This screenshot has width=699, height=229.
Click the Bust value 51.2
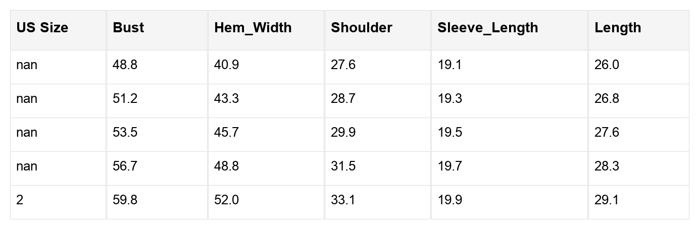coord(125,99)
